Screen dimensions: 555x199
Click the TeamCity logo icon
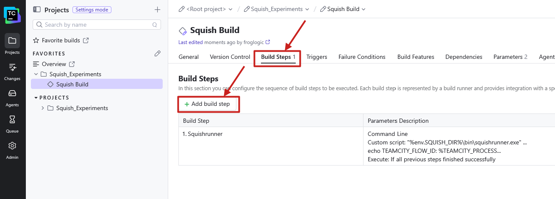12,15
